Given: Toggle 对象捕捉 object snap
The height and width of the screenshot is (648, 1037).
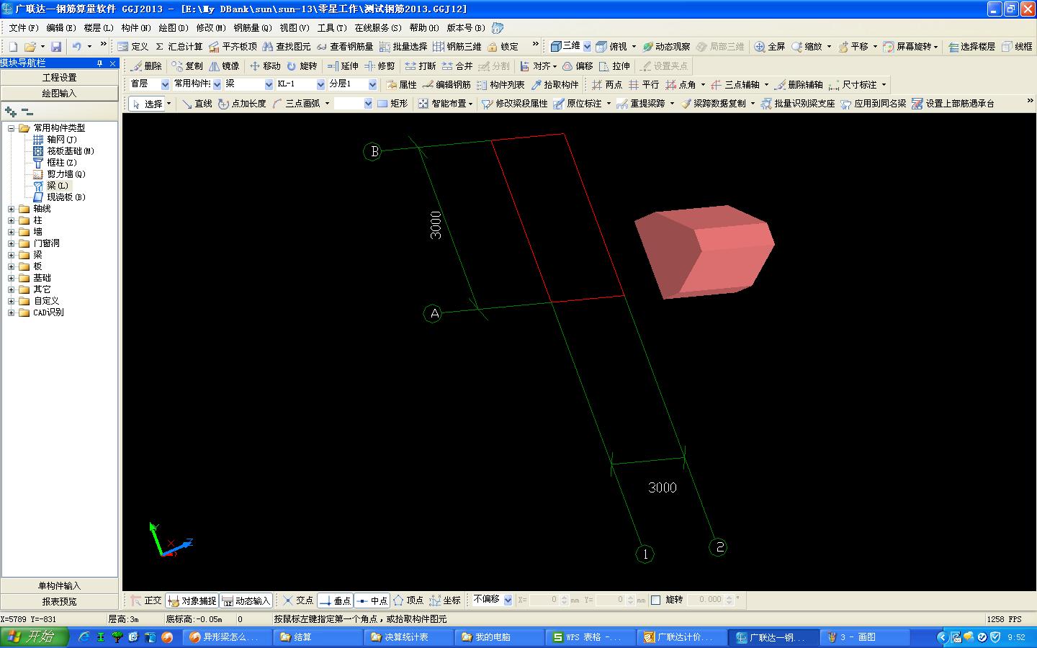Looking at the screenshot, I should point(192,600).
